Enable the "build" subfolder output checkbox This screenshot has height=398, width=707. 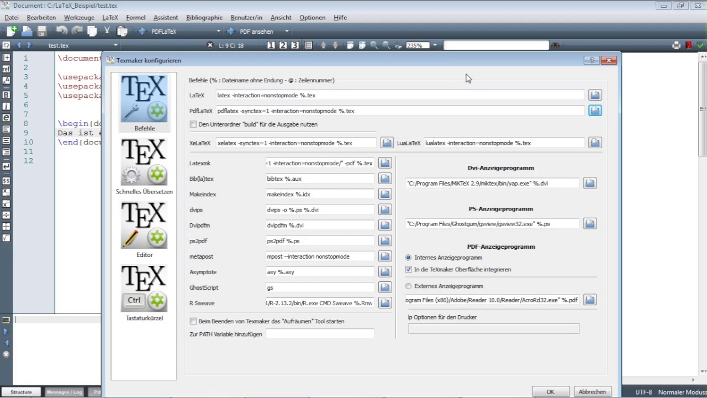point(193,124)
